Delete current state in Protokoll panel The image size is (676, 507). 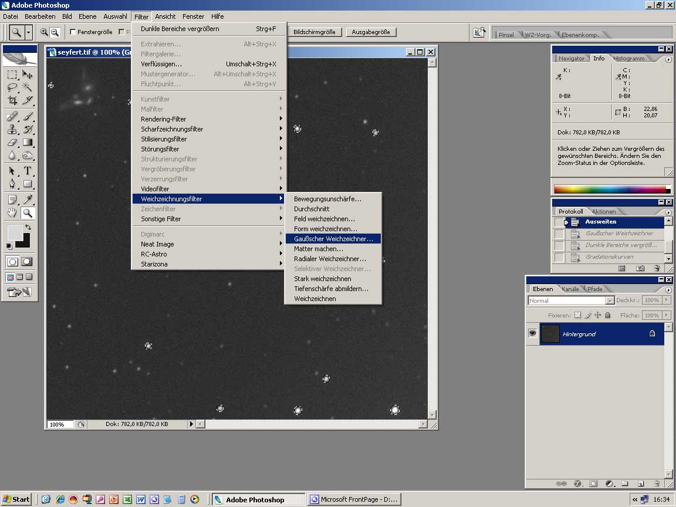(657, 268)
